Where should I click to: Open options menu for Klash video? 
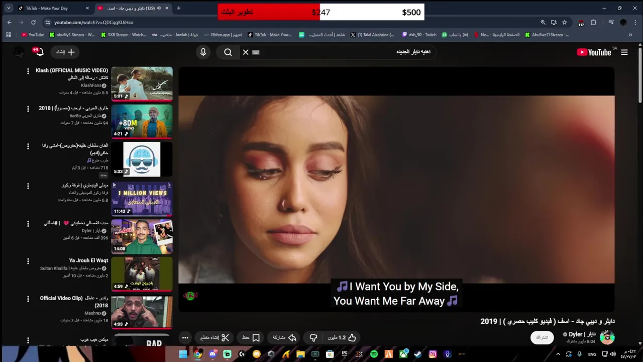28,71
